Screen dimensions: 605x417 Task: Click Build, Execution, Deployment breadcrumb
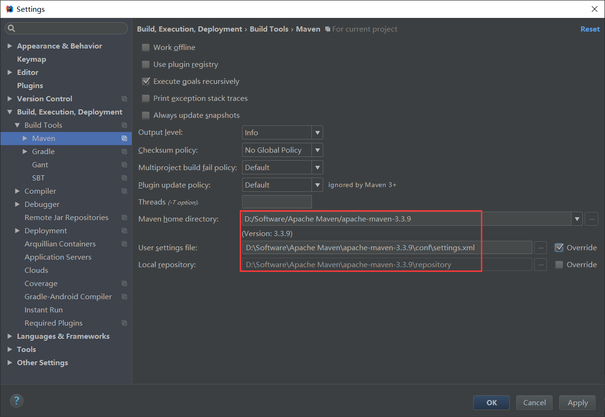[190, 29]
